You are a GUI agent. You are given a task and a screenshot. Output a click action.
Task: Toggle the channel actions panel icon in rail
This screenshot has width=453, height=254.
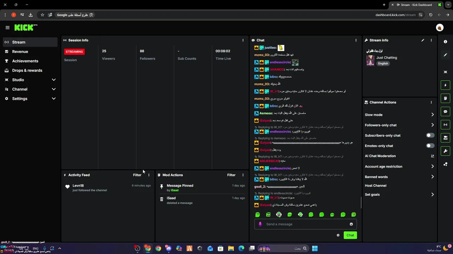(445, 138)
